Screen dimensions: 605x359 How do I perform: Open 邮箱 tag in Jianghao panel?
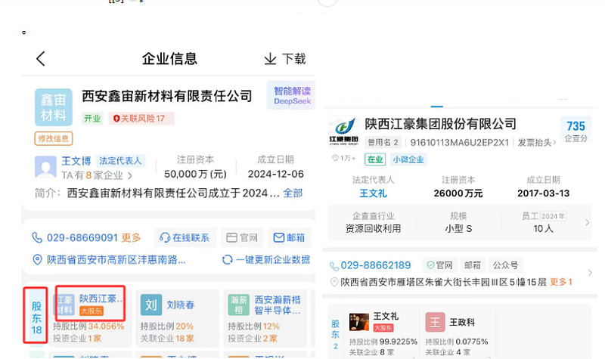click(472, 265)
